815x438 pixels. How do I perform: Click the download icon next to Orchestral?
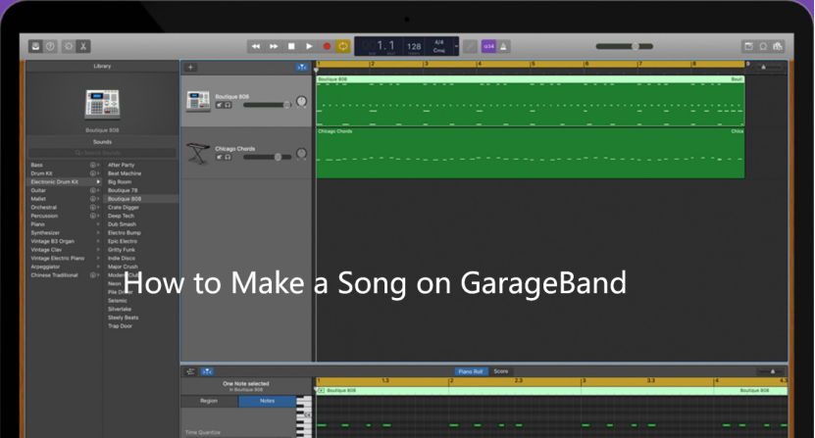(93, 208)
